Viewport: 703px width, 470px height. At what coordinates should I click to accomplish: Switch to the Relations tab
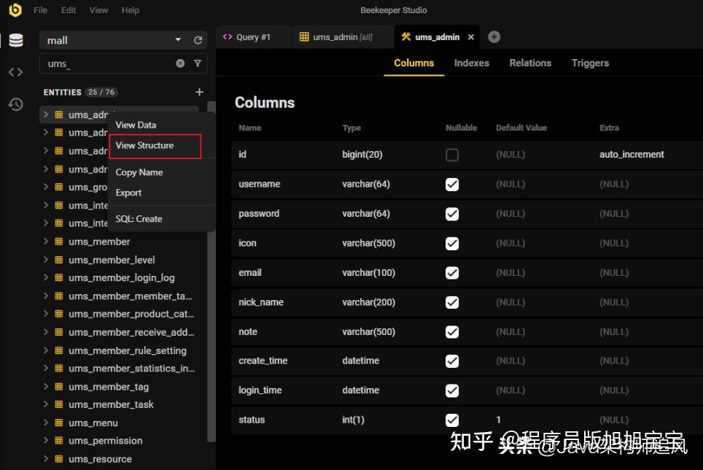(x=530, y=63)
